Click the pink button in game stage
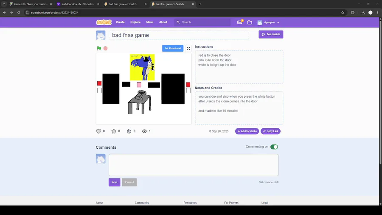 click(139, 85)
